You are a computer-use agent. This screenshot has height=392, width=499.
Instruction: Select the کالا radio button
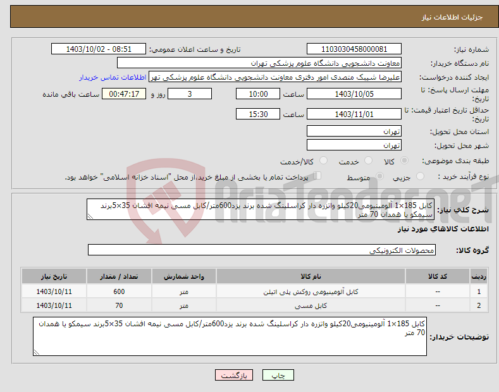404,161
